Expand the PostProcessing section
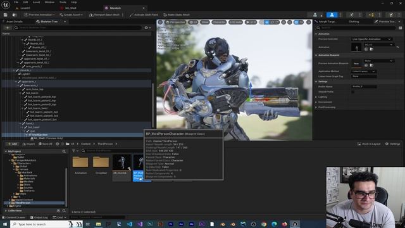This screenshot has width=405, height=228. pyautogui.click(x=316, y=107)
